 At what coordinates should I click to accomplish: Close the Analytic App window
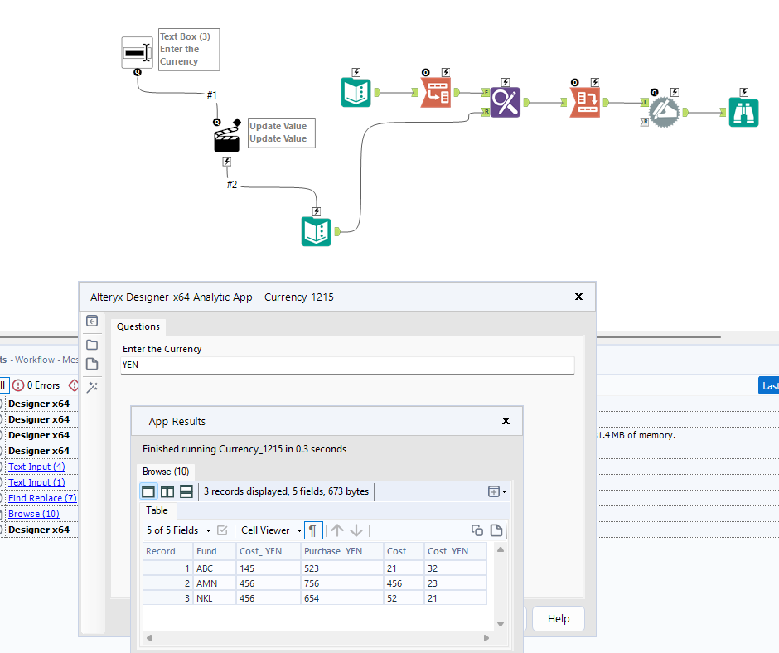[x=578, y=297]
